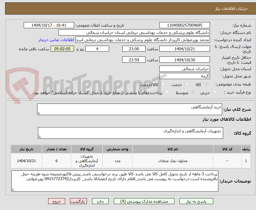Image resolution: width=256 pixels, height=210 pixels.
Task: Click the delivery city field گرمه
Action: pyautogui.click(x=185, y=76)
